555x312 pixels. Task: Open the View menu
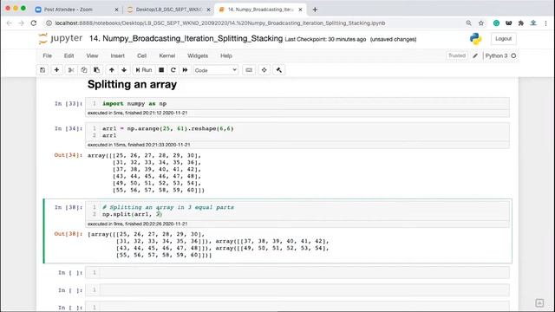click(92, 55)
